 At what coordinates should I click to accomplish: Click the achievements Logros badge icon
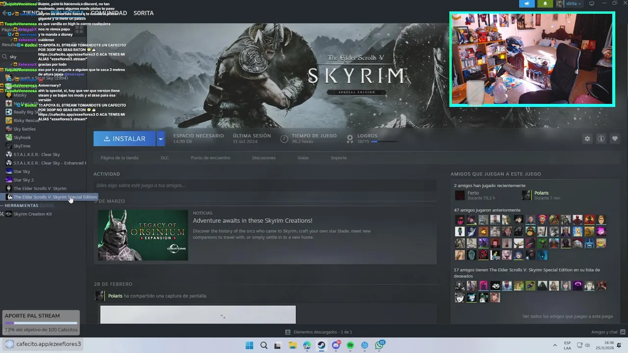pos(350,139)
